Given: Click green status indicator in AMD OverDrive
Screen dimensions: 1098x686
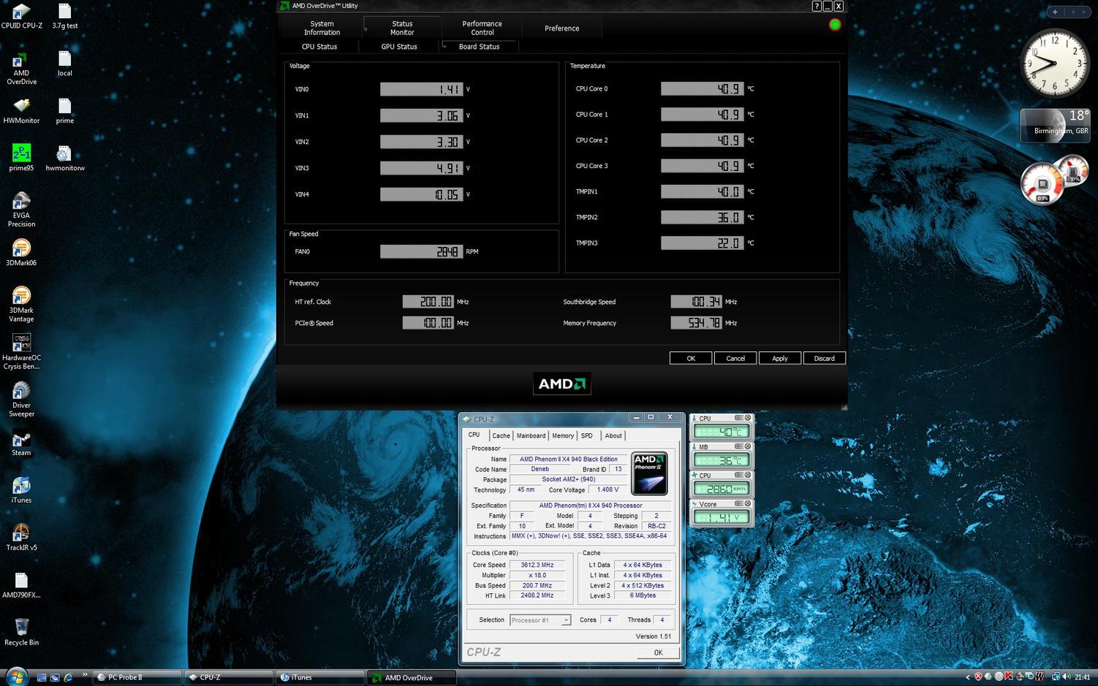Looking at the screenshot, I should [x=835, y=25].
